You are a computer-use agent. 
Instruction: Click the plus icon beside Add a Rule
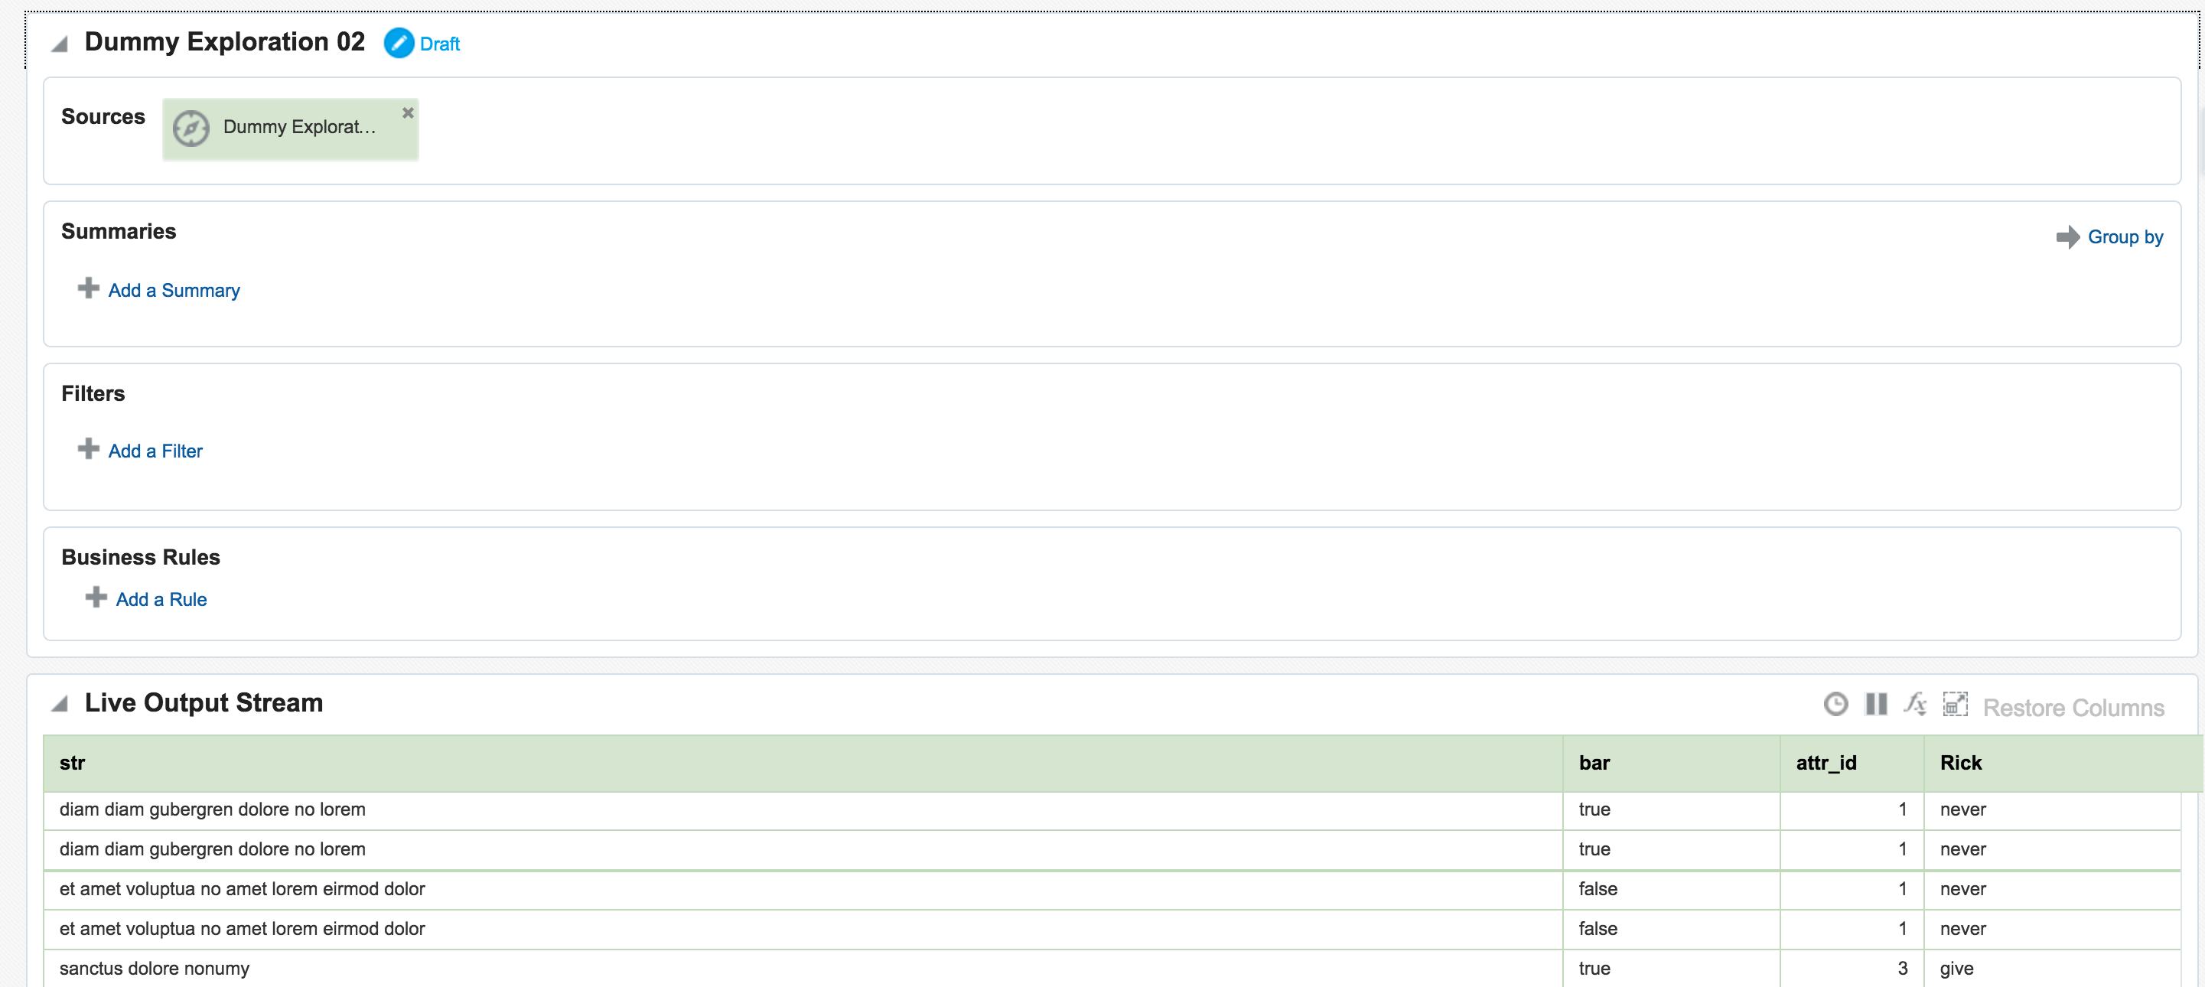96,598
